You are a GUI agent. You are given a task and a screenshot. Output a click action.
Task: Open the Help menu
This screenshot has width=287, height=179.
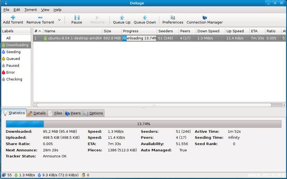(x=57, y=10)
